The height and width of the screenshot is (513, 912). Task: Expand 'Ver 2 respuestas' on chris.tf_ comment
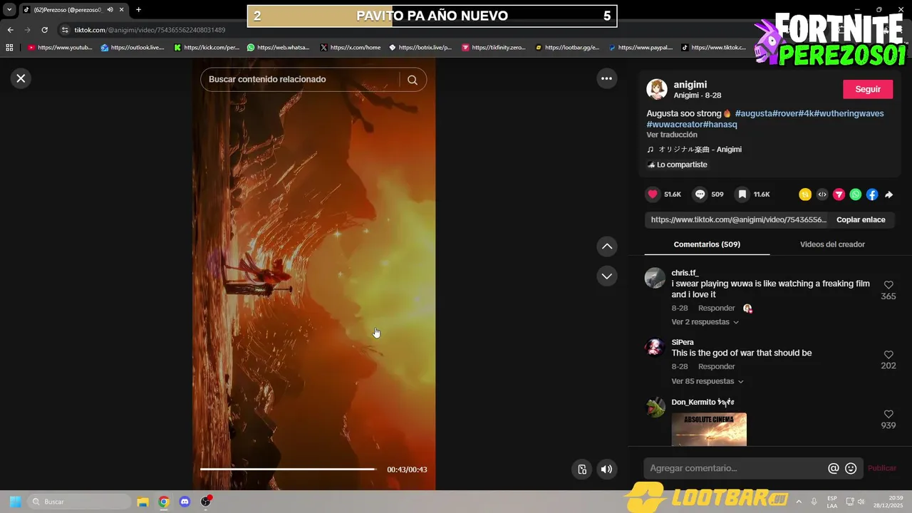tap(705, 322)
